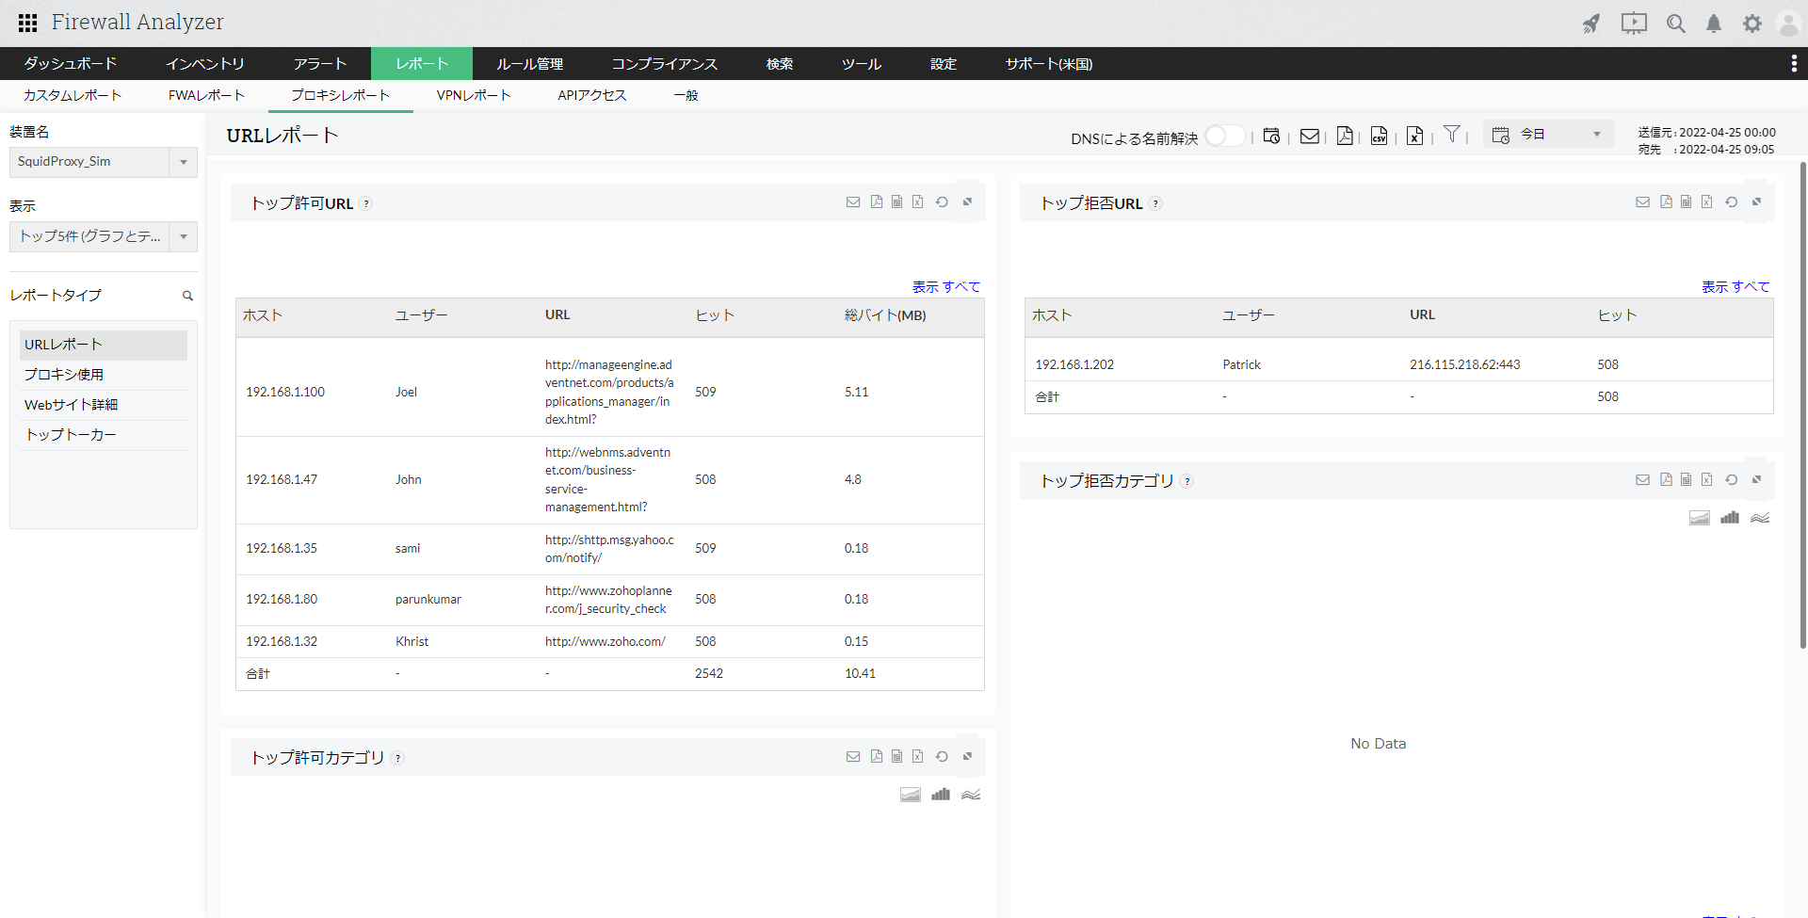Switch トップ拒否カテゴリ to bar chart view

point(1730,518)
